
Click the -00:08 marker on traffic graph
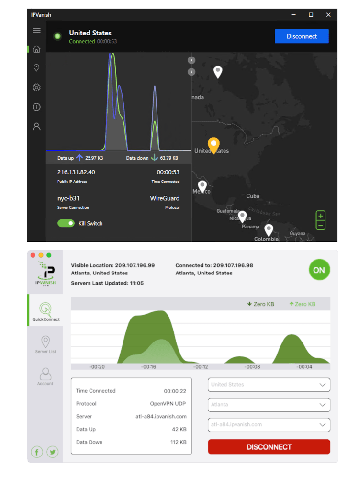[x=252, y=366]
